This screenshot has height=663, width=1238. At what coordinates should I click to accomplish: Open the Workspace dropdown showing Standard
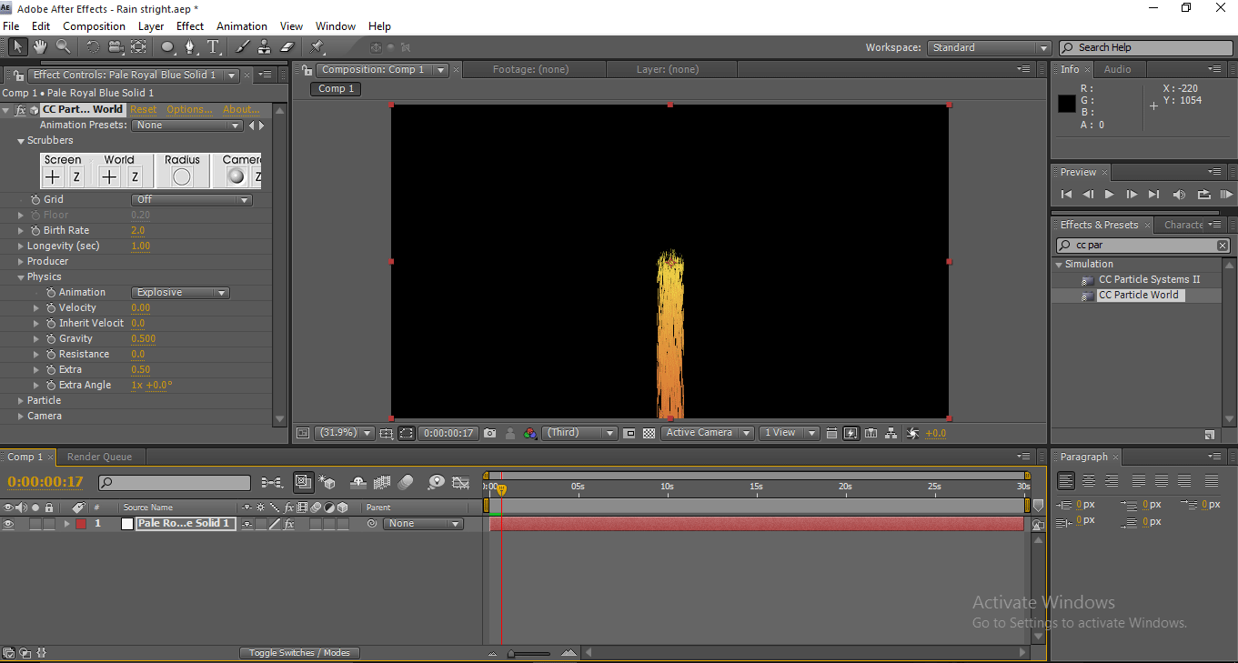[989, 48]
